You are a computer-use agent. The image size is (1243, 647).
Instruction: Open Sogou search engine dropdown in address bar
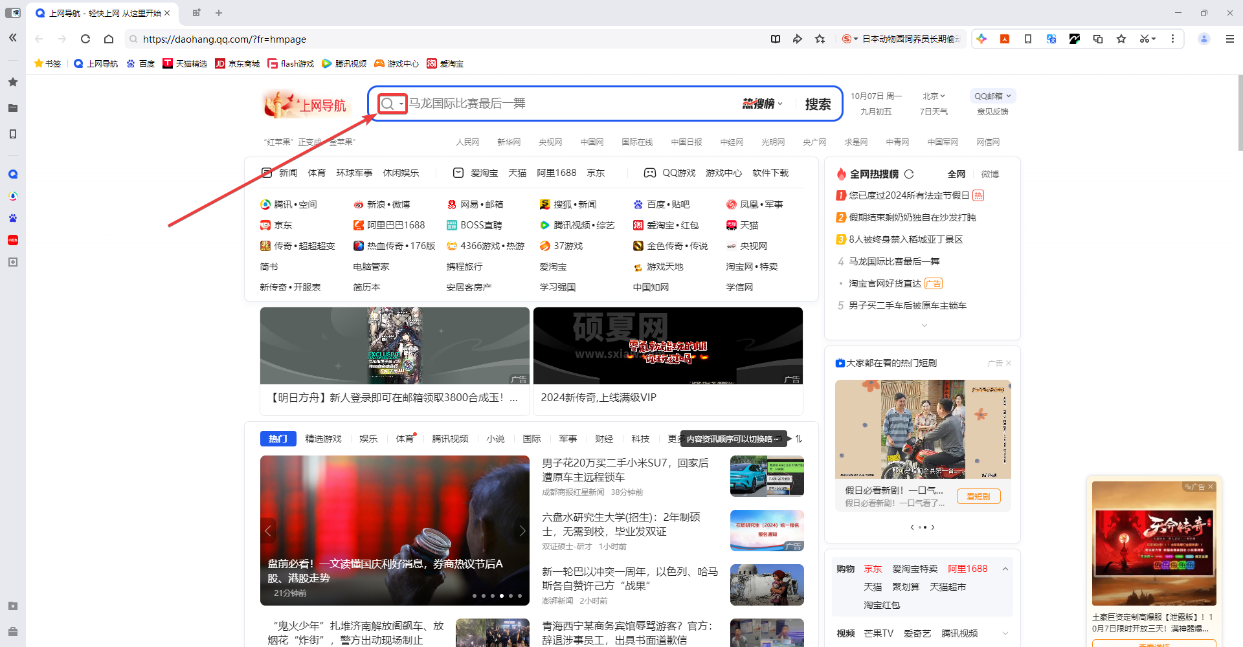(849, 39)
